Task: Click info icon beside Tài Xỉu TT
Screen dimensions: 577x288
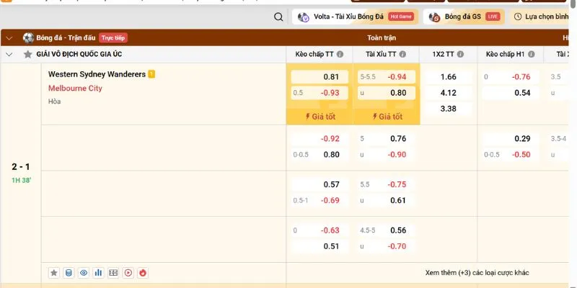Action: tap(402, 54)
